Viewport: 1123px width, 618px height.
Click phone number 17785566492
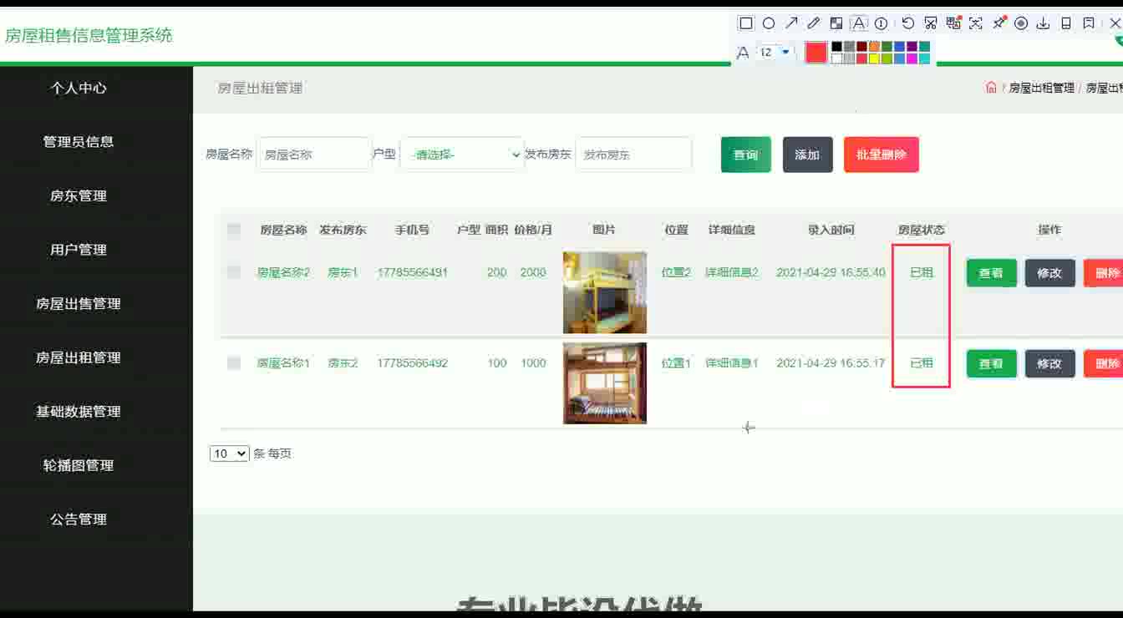[x=412, y=363]
